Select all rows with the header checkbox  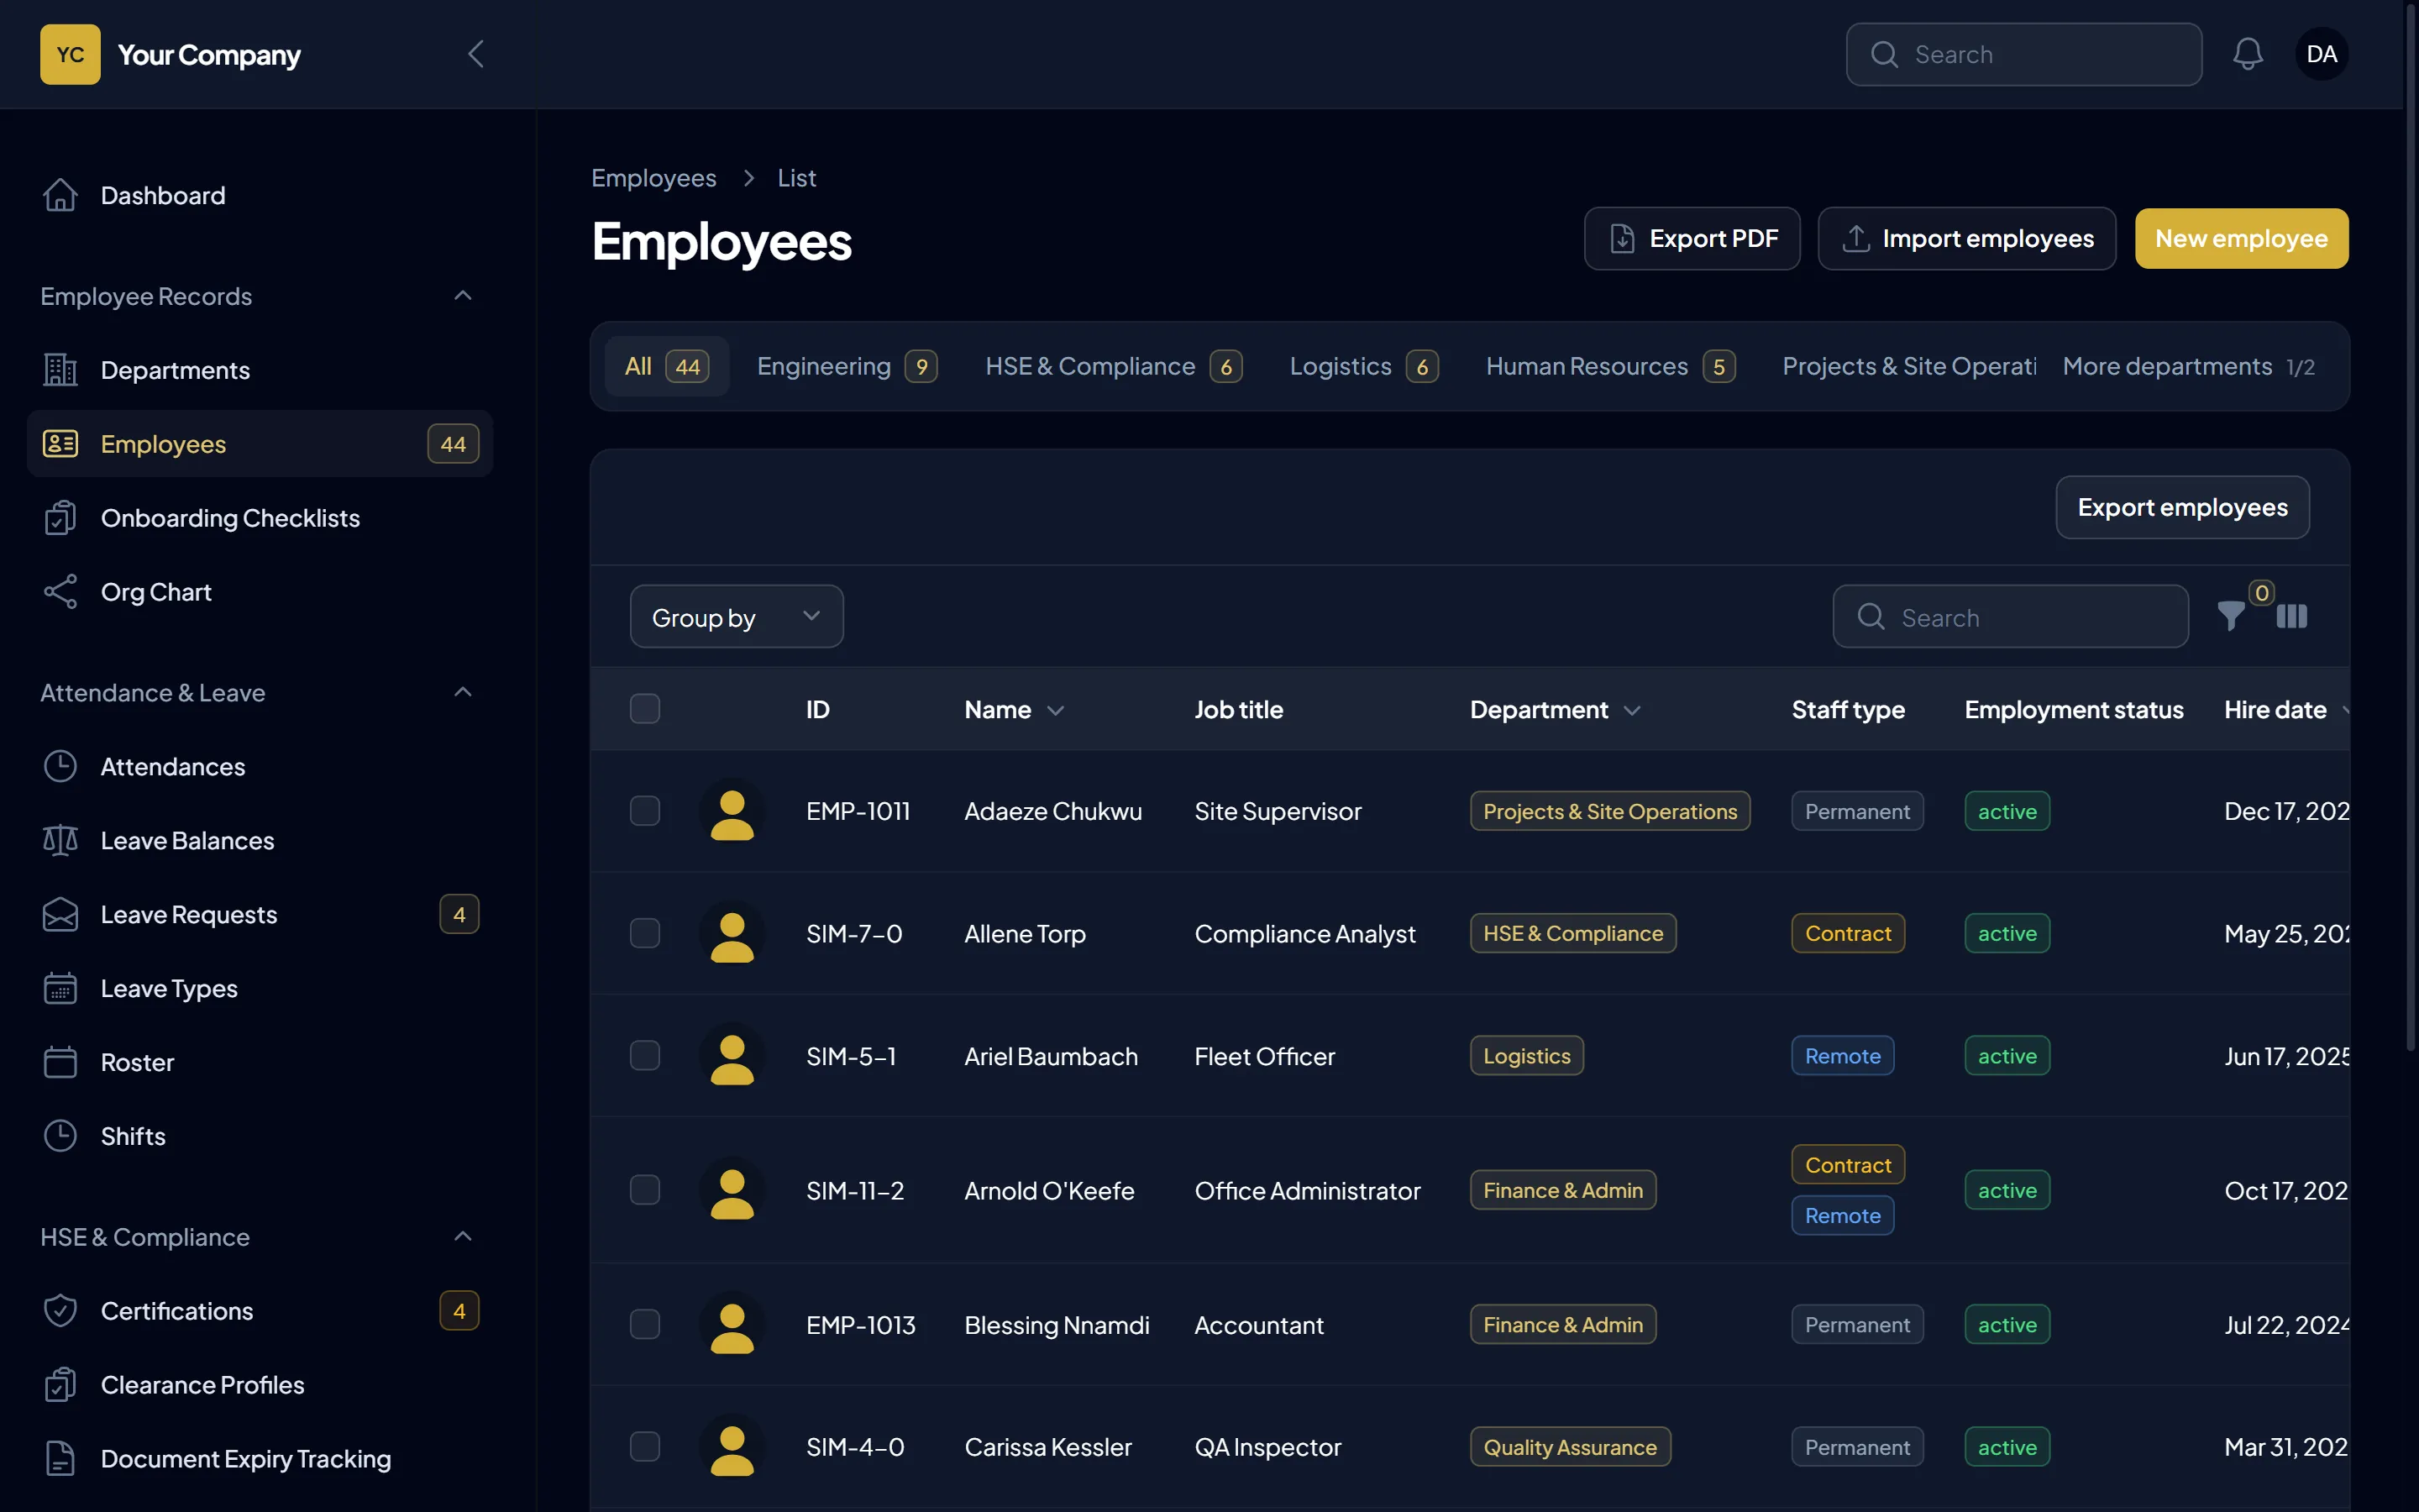point(645,709)
